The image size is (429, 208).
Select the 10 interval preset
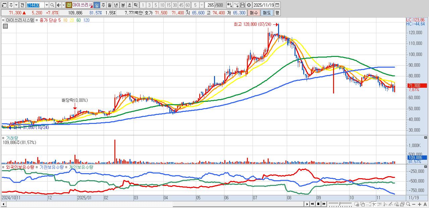pos(162,5)
